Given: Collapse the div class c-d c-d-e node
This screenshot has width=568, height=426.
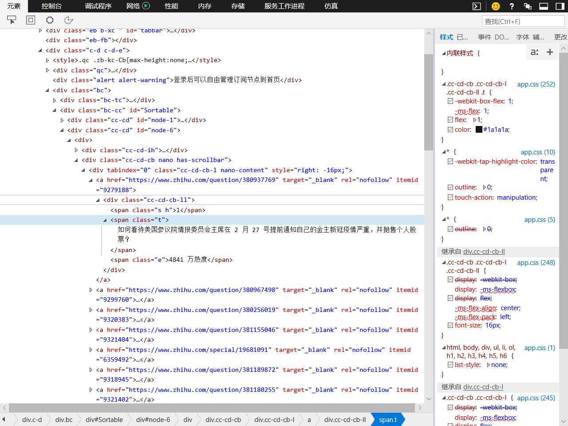Looking at the screenshot, I should pyautogui.click(x=40, y=50).
